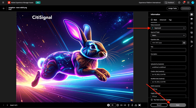
Task: Reset view with the home icon
Action: pyautogui.click(x=136, y=105)
